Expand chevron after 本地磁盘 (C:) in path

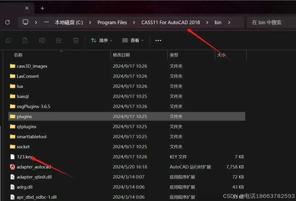90,23
